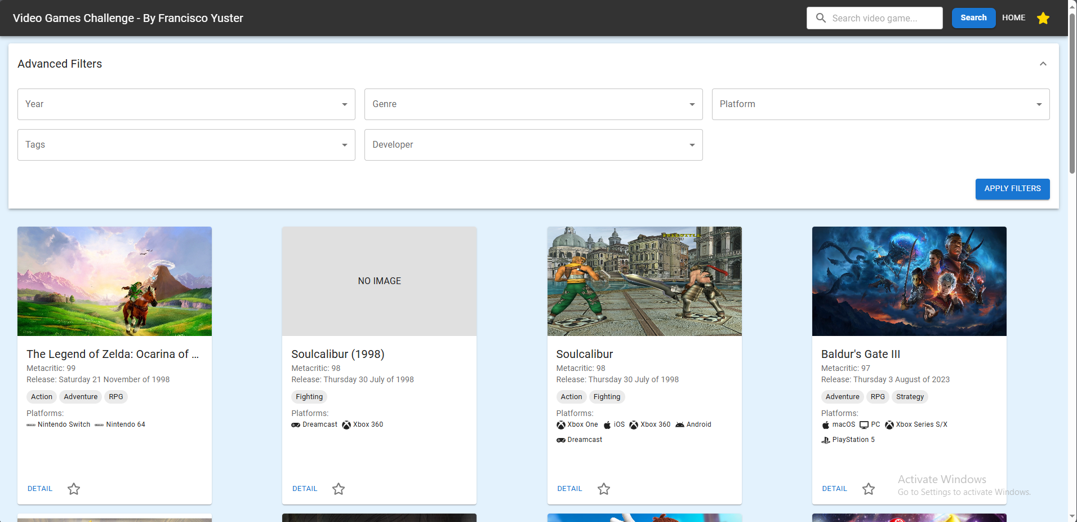Viewport: 1077px width, 522px height.
Task: Expand the Genre dropdown
Action: point(533,104)
